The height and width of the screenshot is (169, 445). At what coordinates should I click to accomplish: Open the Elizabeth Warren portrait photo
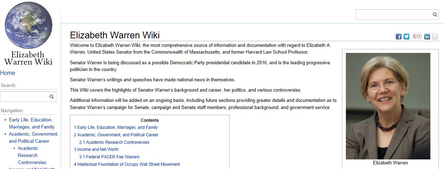(388, 106)
